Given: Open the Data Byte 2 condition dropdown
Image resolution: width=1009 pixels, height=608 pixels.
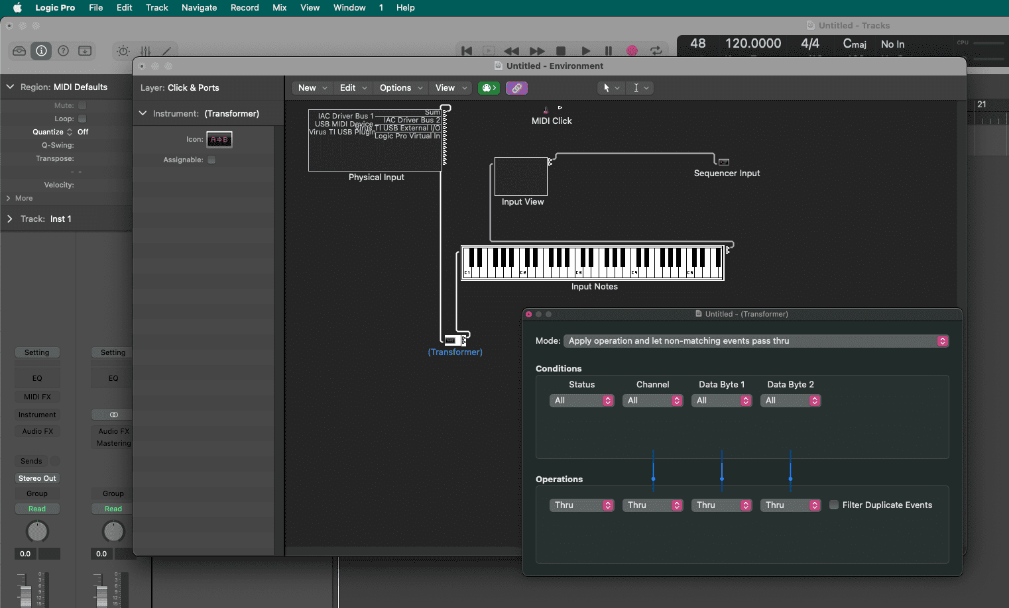Looking at the screenshot, I should pos(791,401).
